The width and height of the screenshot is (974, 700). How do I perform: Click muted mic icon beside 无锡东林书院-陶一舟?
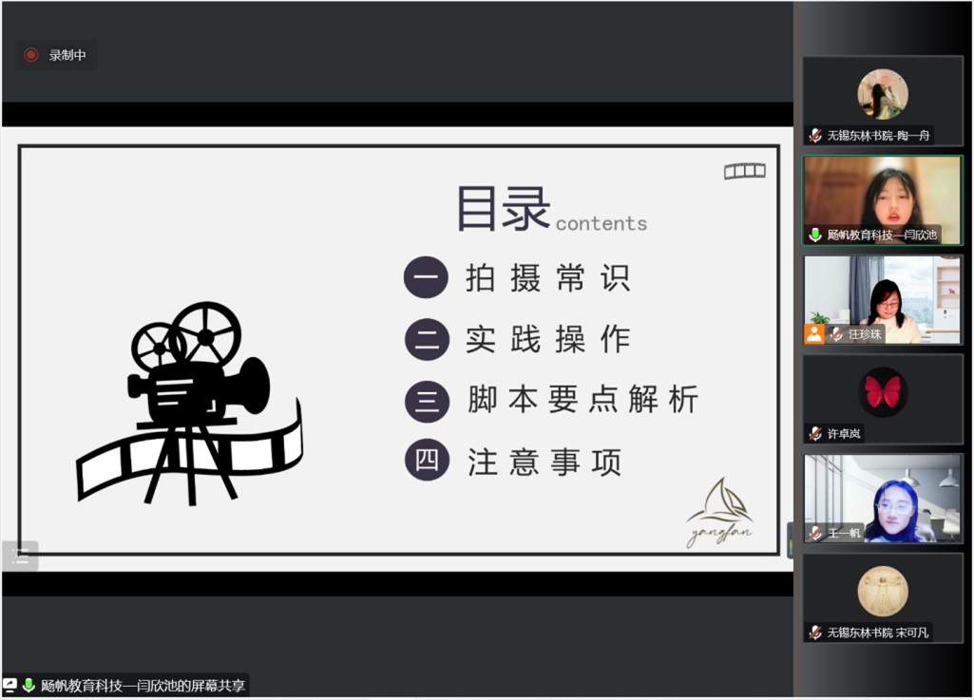pos(815,136)
